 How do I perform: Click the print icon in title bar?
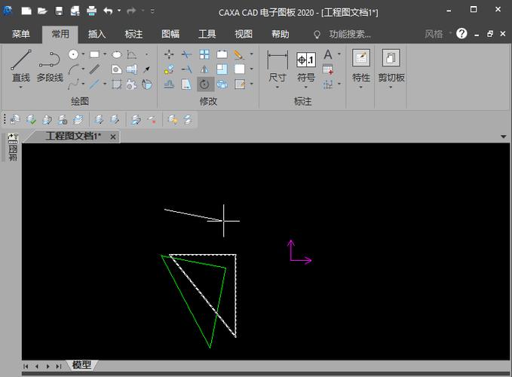coord(91,11)
